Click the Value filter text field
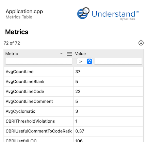147x142 pixels. [x=118, y=61]
